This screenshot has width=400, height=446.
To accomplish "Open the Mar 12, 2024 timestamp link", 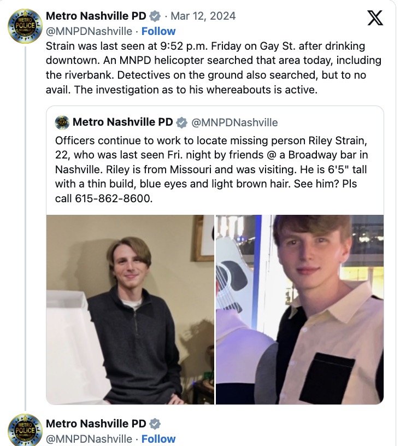I will [x=203, y=16].
